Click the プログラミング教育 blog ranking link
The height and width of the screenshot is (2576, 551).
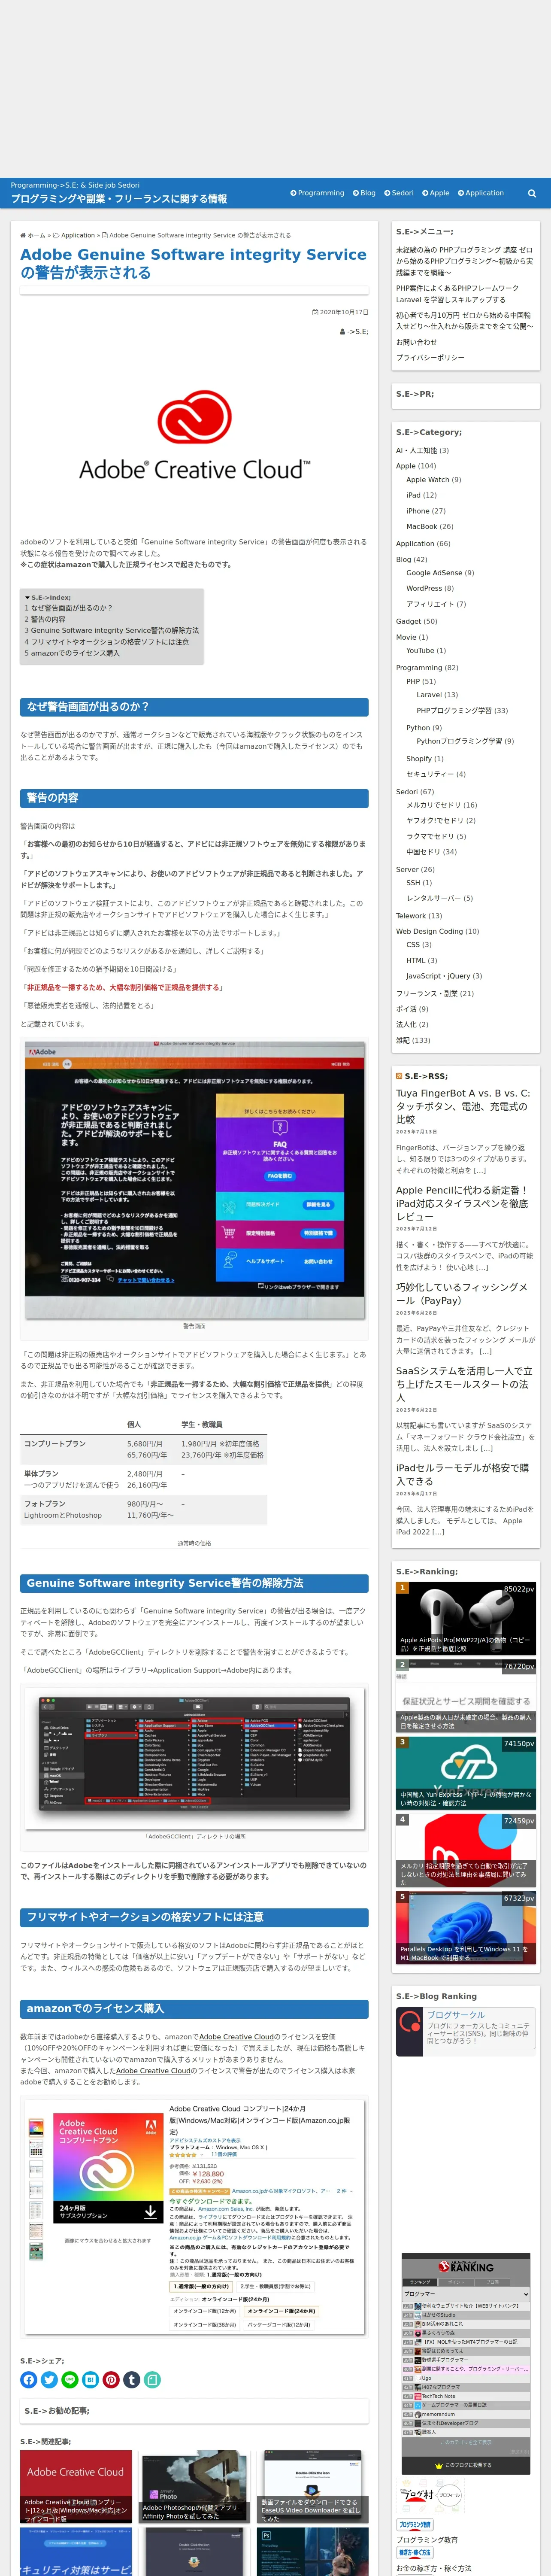click(x=427, y=2540)
